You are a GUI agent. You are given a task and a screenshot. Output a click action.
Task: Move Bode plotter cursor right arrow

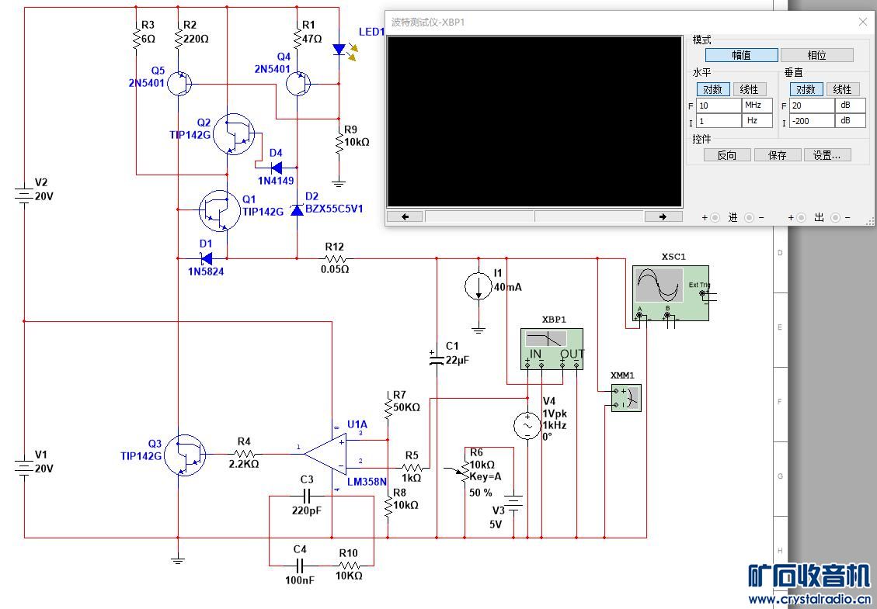coord(663,216)
